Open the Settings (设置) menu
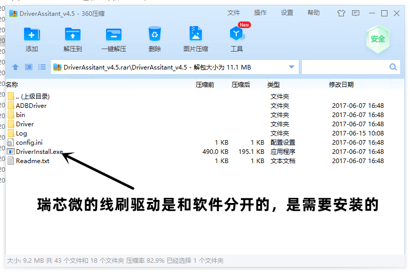Viewport: 410px width, 272px height. point(287,13)
